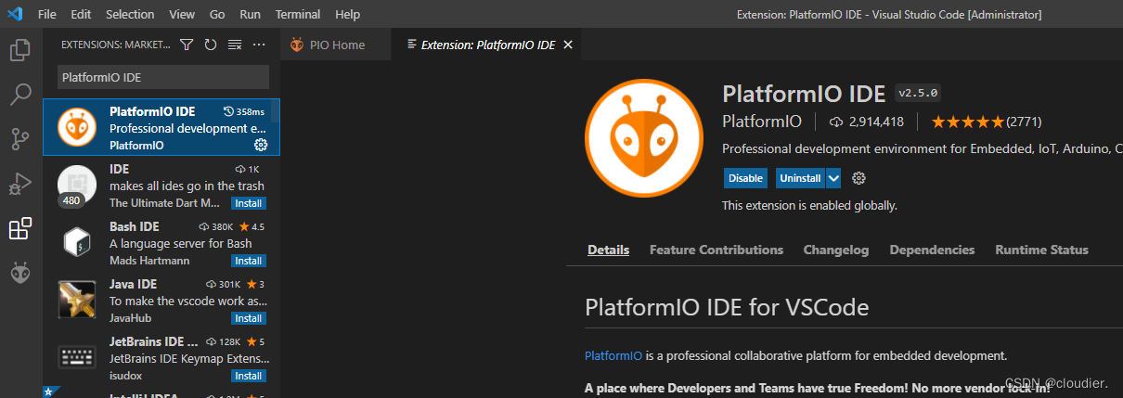Close the Extension: PlatformIO IDE tab
The width and height of the screenshot is (1123, 398).
click(569, 45)
